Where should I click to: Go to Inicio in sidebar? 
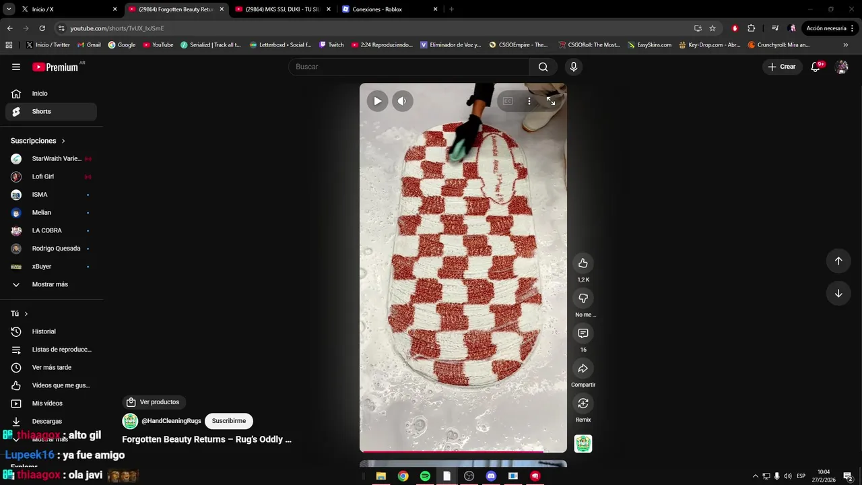pos(51,94)
